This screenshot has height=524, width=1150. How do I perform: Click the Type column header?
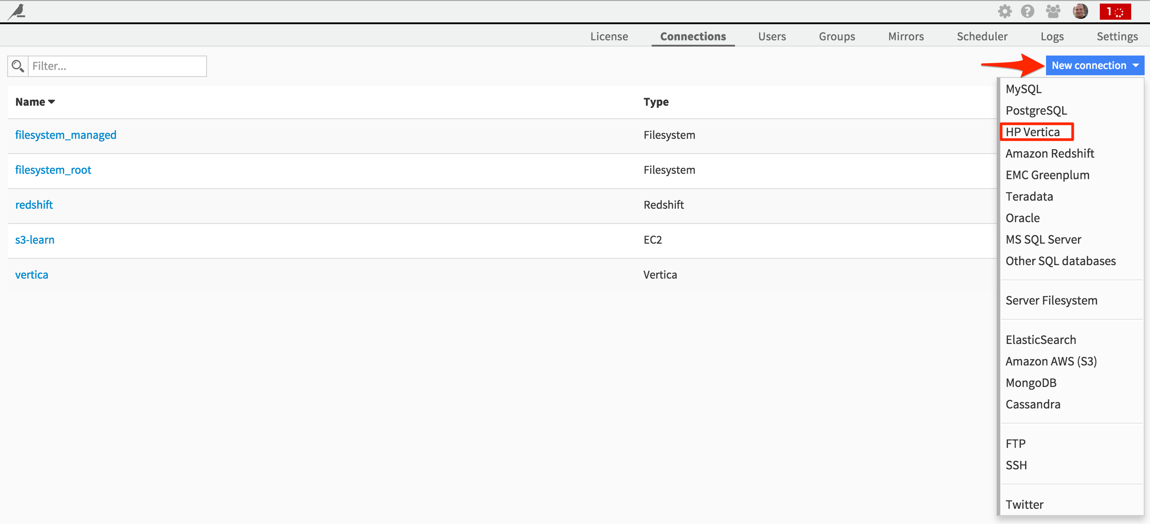(656, 102)
